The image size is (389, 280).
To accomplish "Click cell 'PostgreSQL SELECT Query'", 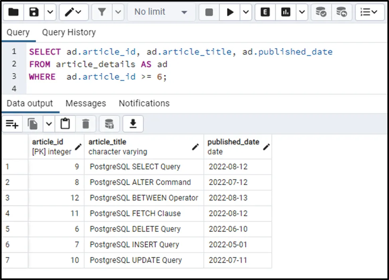I will (x=144, y=167).
